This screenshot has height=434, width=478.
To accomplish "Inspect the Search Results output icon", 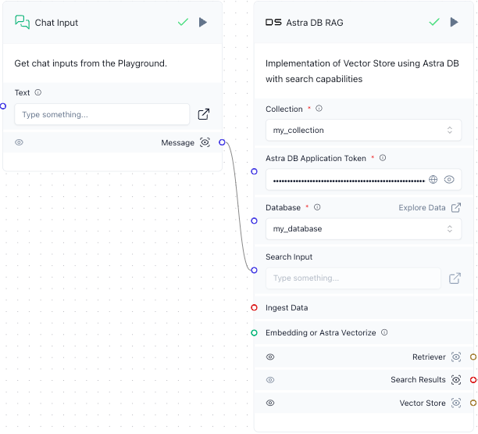I will click(456, 380).
